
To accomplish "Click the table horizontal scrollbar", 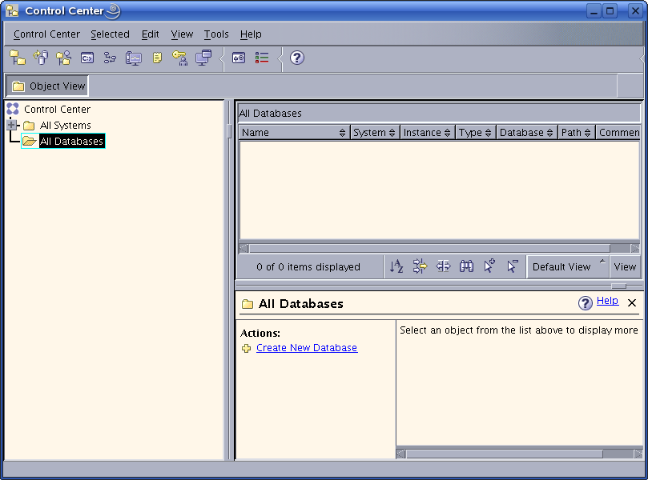I will coord(430,248).
